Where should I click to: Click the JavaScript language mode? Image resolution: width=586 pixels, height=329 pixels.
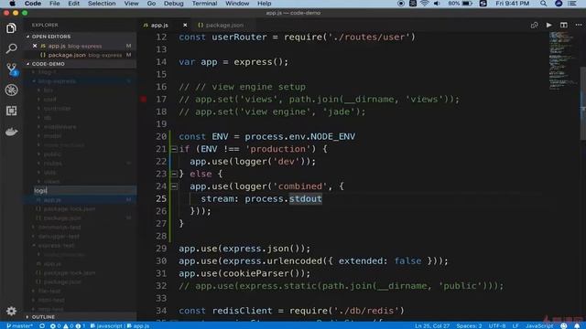coord(539,325)
